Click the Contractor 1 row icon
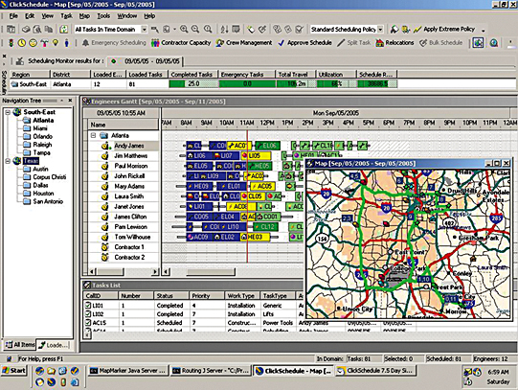 coord(105,247)
